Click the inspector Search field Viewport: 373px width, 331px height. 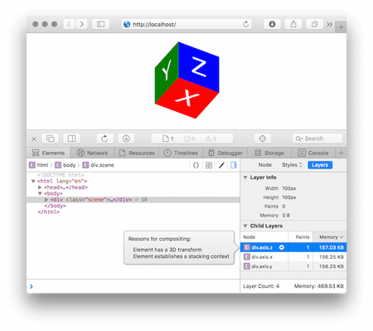click(x=317, y=139)
